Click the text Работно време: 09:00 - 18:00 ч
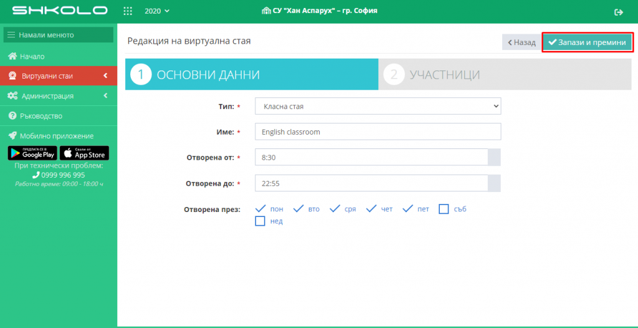Screen dimensions: 638x328 tap(59, 184)
